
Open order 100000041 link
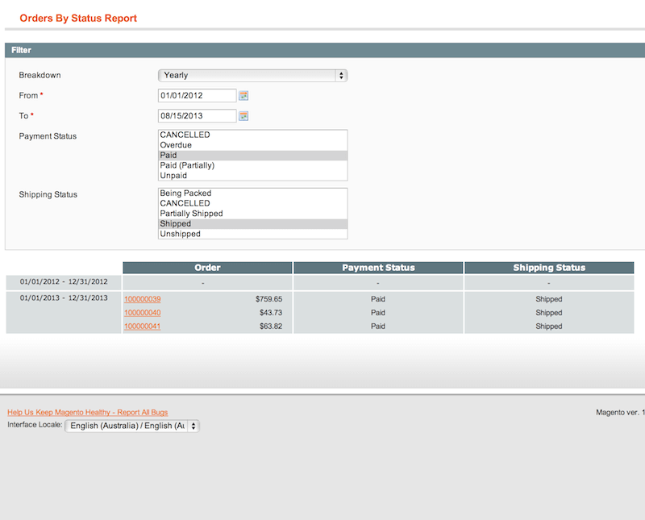[x=143, y=327]
